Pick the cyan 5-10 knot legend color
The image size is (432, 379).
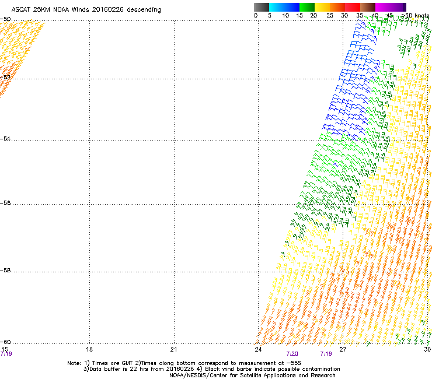(277, 7)
